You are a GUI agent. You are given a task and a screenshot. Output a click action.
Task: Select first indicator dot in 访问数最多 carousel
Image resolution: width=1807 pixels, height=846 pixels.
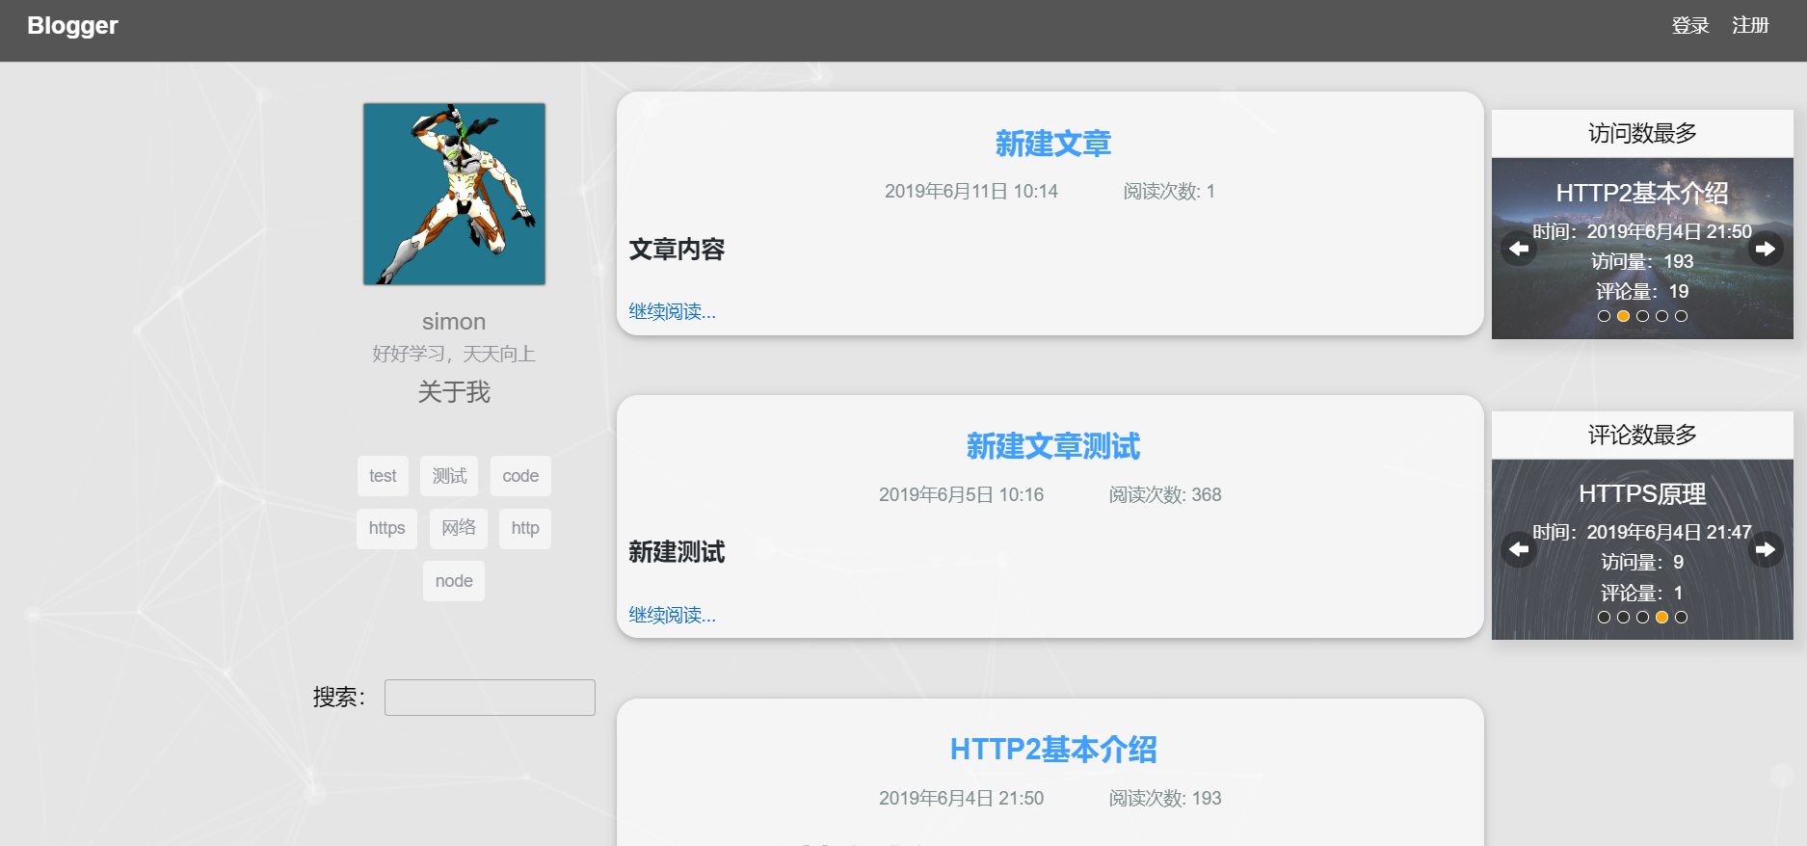pyautogui.click(x=1604, y=316)
